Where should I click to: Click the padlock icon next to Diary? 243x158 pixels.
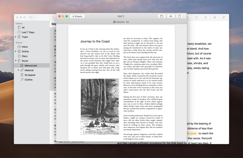[19, 56]
